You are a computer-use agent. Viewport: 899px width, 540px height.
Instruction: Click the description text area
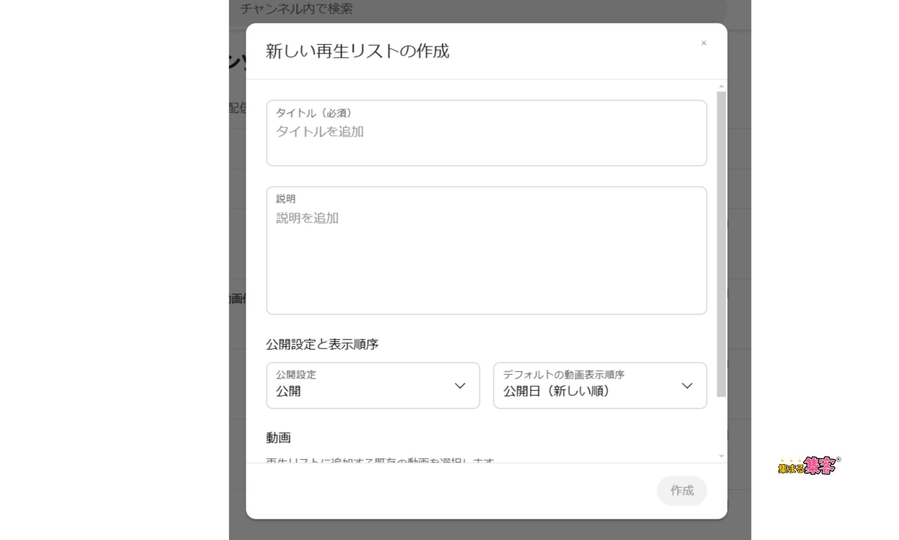click(486, 250)
